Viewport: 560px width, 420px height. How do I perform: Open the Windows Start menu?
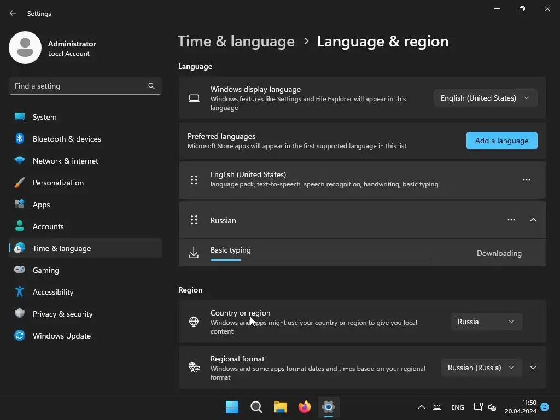(232, 407)
